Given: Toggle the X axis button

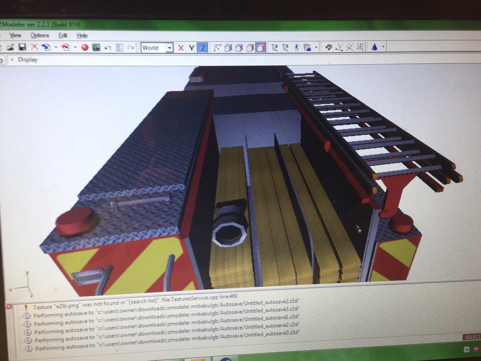Looking at the screenshot, I should click(181, 48).
